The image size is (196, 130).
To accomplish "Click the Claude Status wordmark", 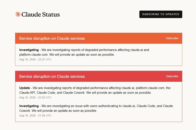I will point(41,14).
